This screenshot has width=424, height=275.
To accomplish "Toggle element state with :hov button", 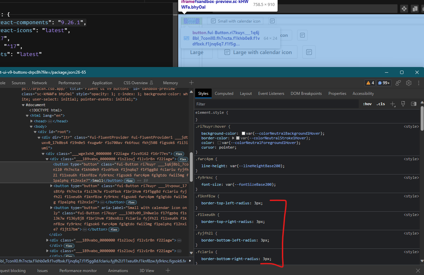I will tap(367, 104).
